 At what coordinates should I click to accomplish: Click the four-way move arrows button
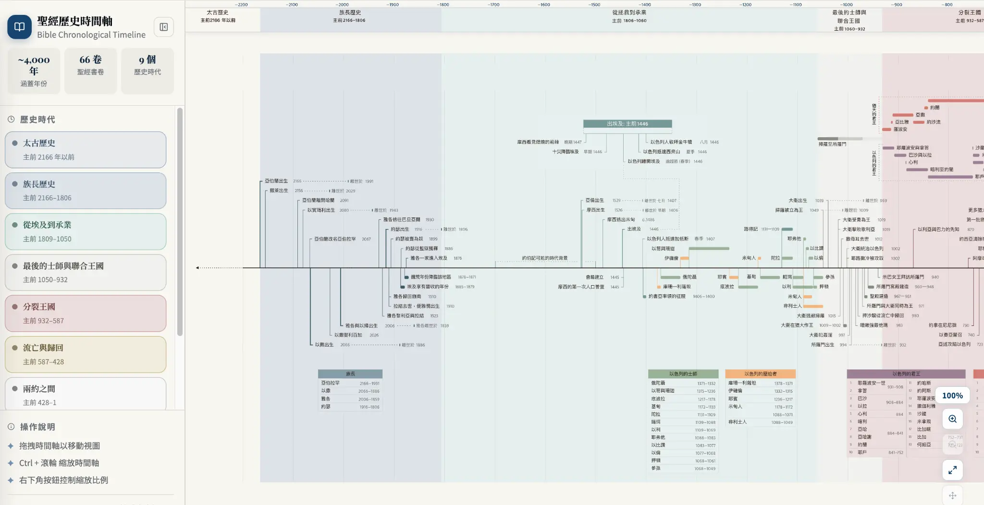tap(952, 495)
